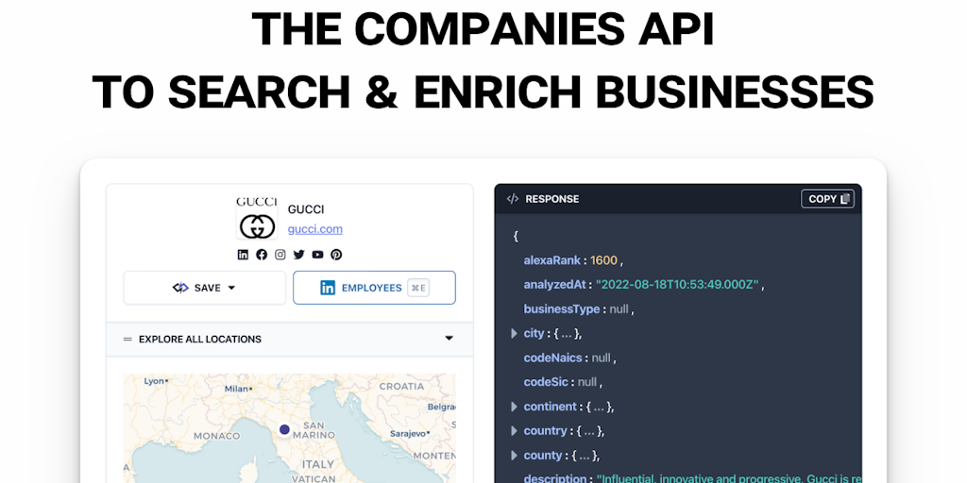Expand the continent node in response
This screenshot has height=483, width=967.
(x=515, y=407)
